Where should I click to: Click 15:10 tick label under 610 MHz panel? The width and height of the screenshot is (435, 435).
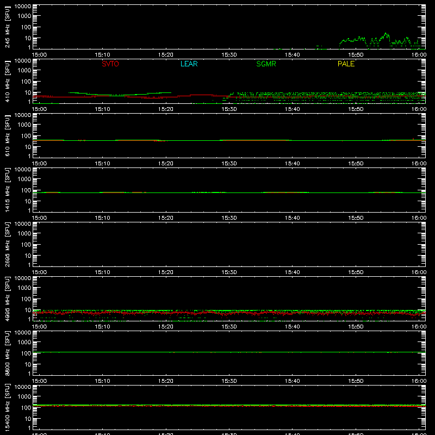102,164
